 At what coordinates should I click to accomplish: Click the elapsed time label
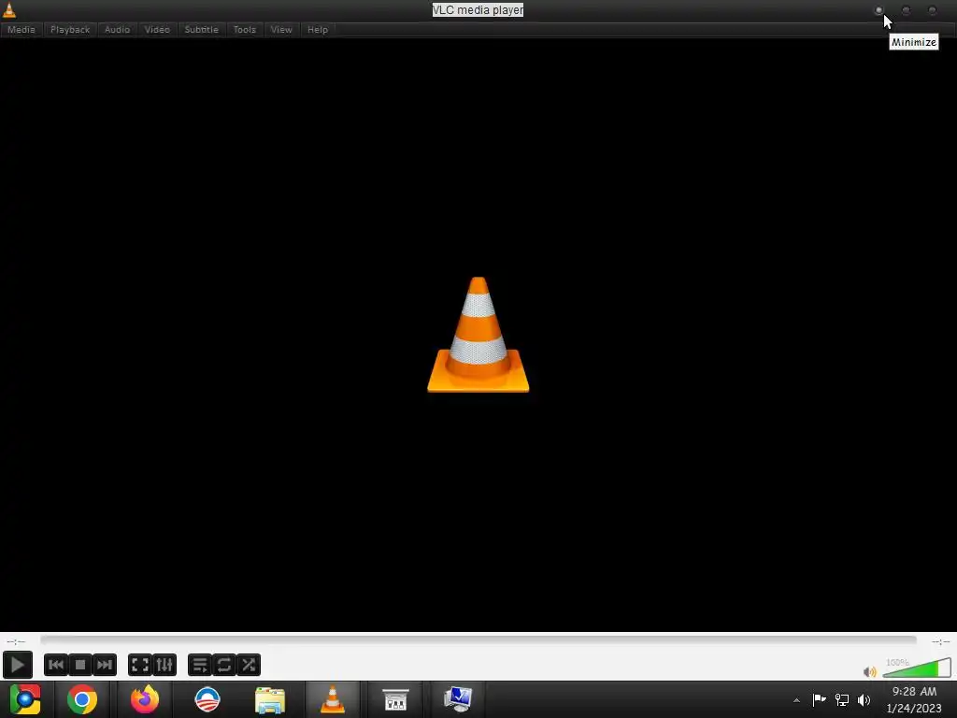[x=16, y=641]
